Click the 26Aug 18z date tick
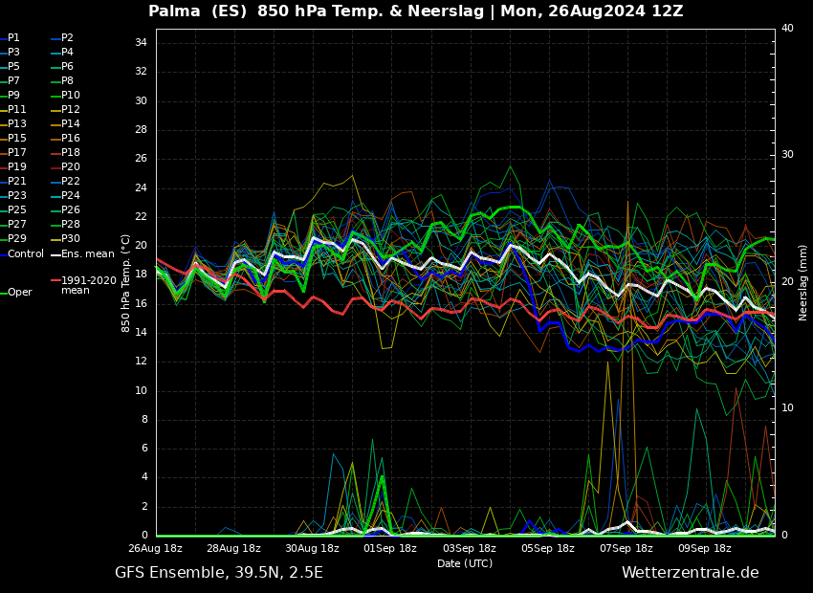This screenshot has width=813, height=593. click(156, 549)
